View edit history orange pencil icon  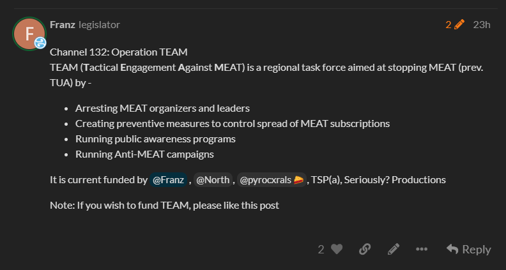459,24
